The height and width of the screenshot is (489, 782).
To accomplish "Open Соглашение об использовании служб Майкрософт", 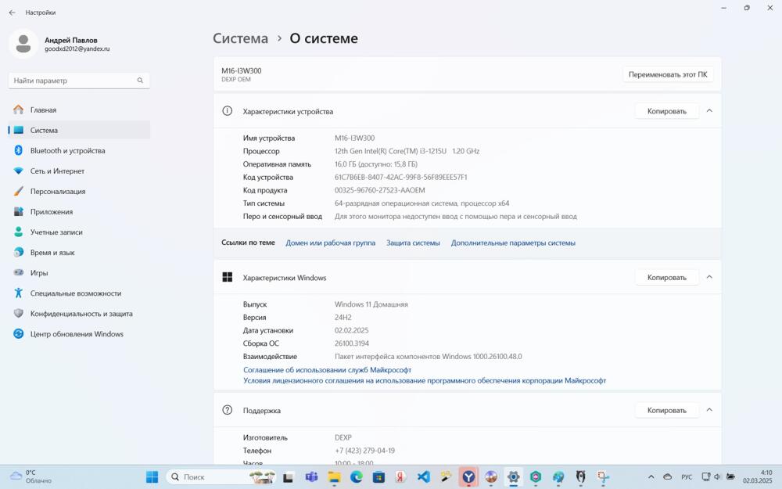I will (327, 370).
